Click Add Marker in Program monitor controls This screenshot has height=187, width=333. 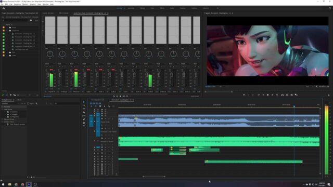pos(244,95)
